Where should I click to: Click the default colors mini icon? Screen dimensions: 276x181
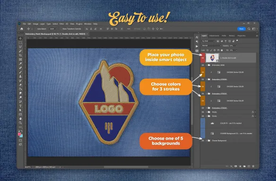point(19,131)
